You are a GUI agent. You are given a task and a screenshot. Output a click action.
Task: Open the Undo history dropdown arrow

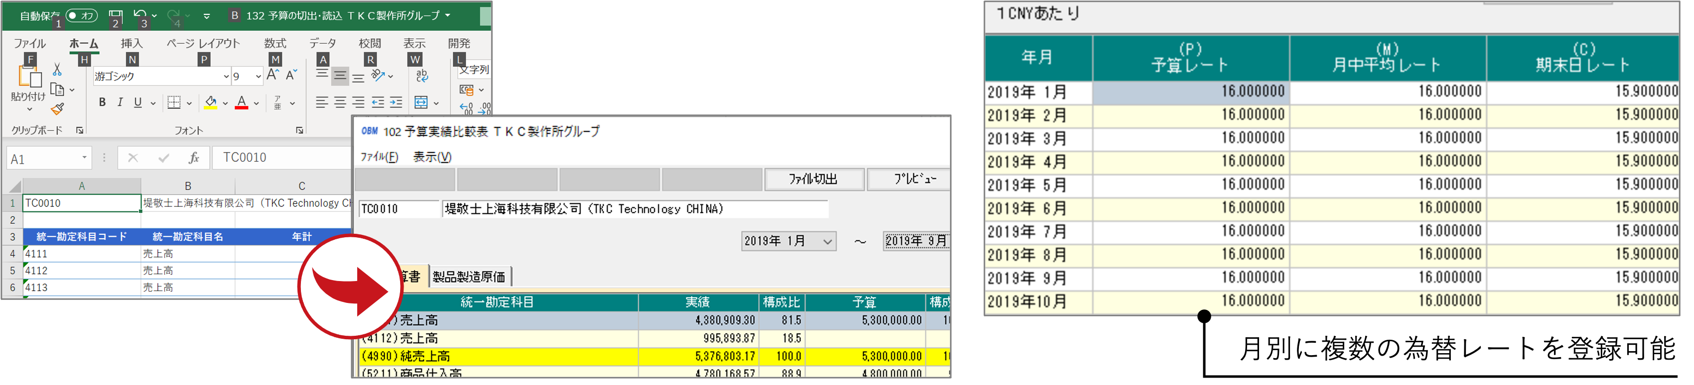[x=154, y=15]
